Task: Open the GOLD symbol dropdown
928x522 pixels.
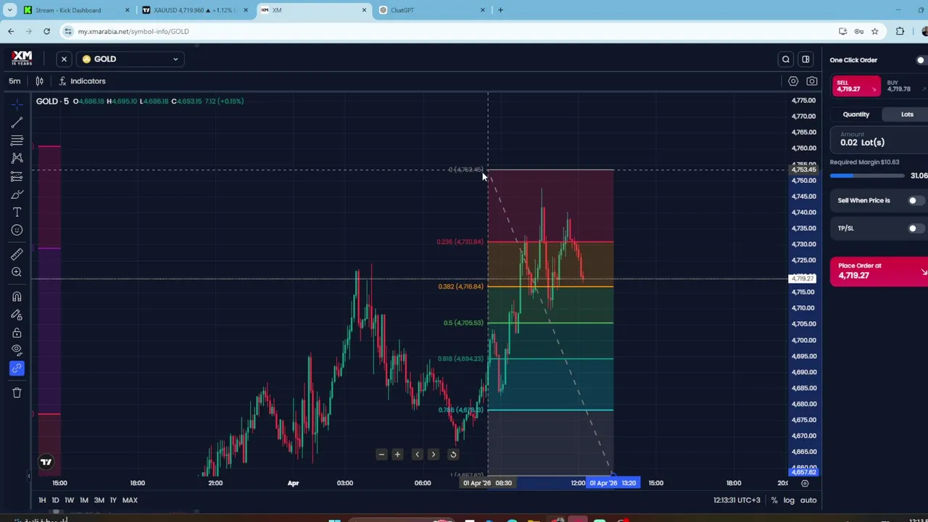Action: click(130, 59)
